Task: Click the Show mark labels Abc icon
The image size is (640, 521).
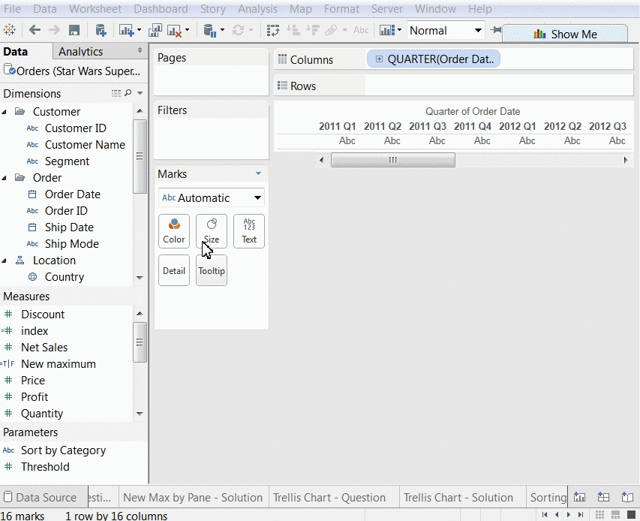Action: (361, 30)
